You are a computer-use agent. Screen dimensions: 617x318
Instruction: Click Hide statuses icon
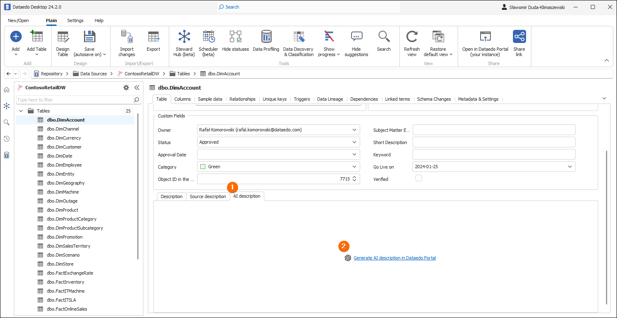pos(235,36)
